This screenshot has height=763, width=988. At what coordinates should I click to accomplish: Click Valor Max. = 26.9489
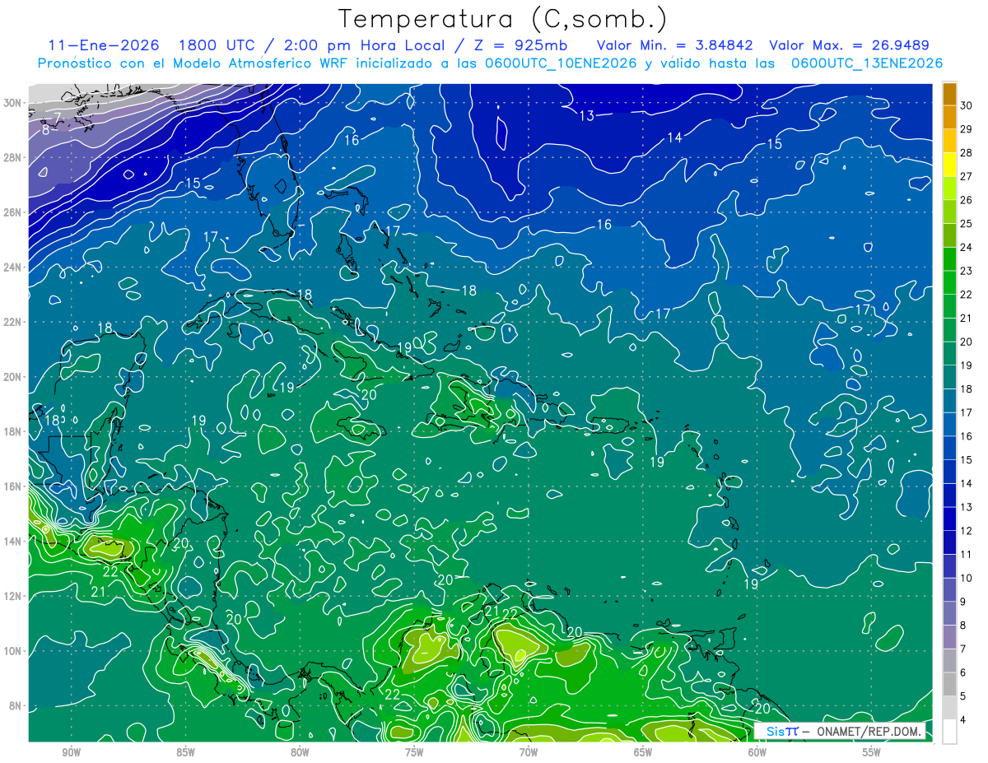849,45
